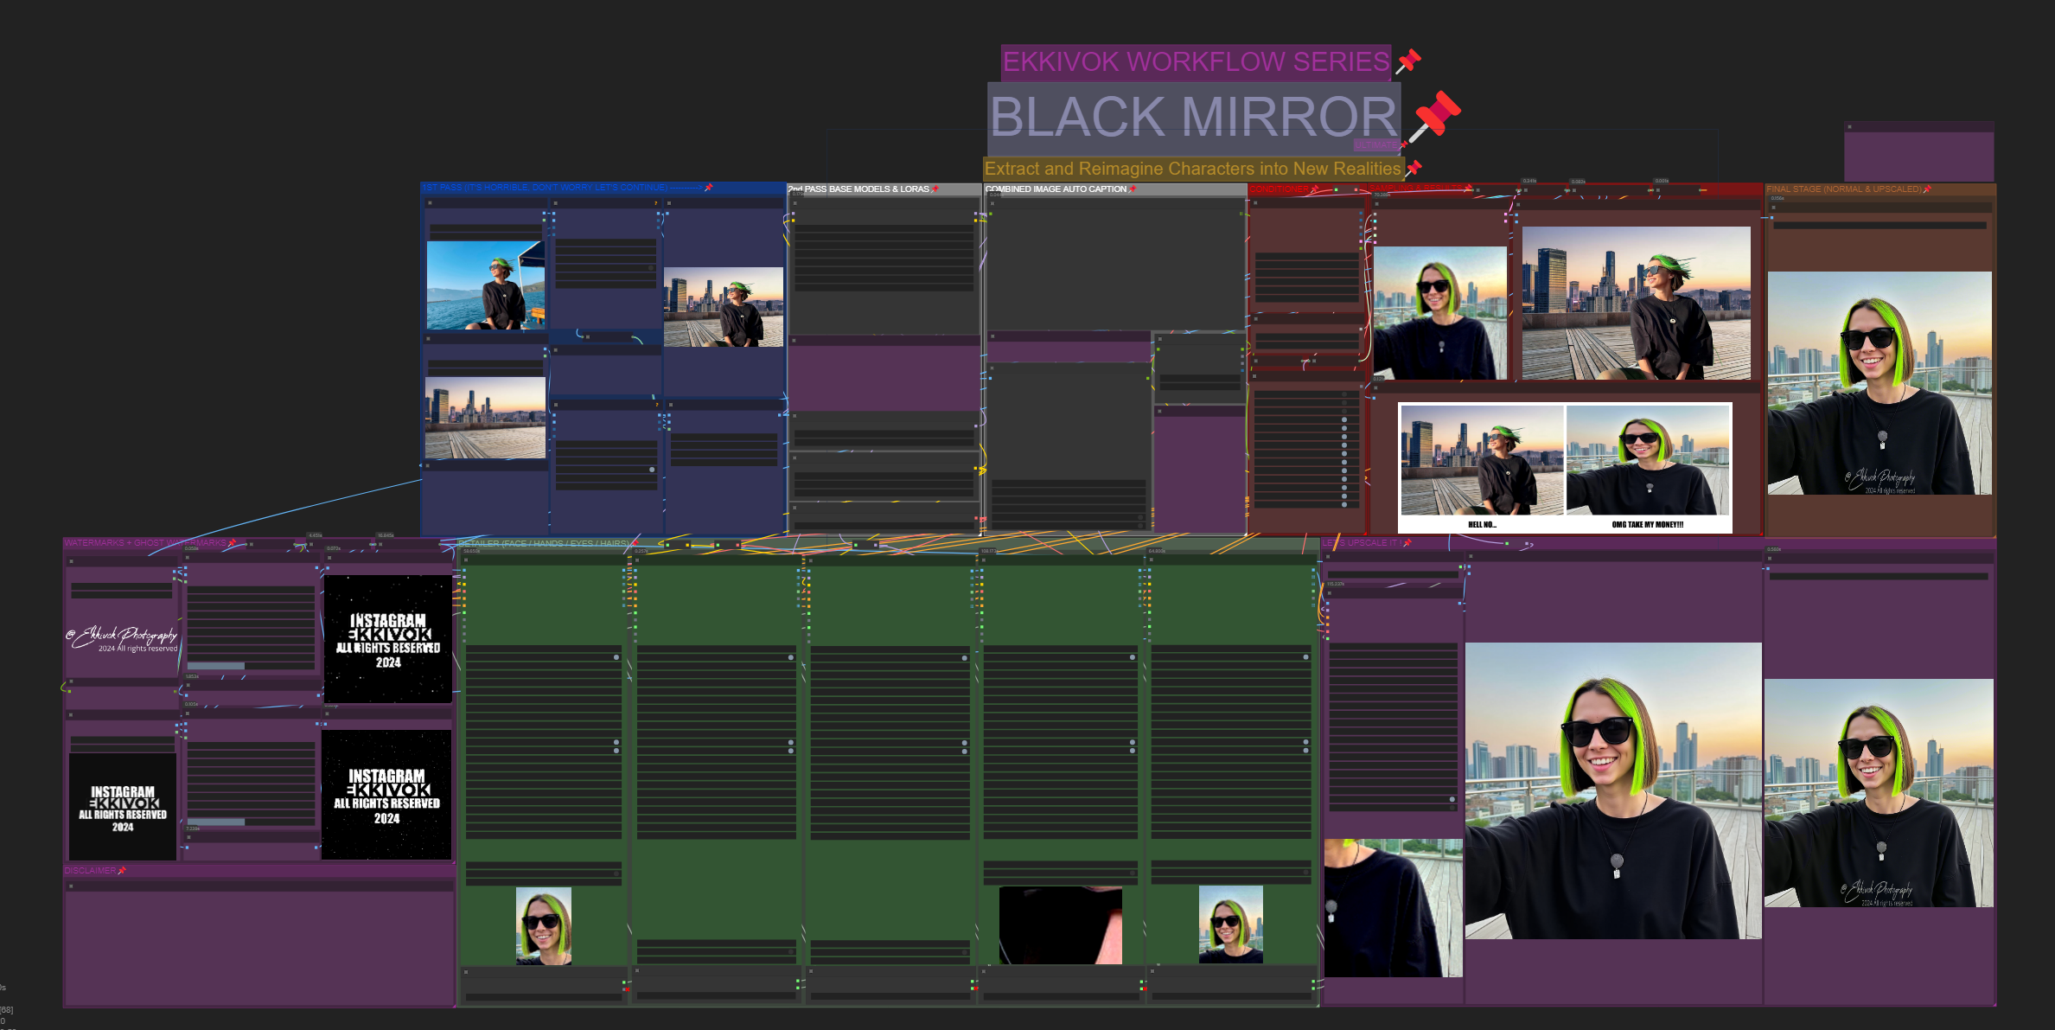Click pin on 2nd PASS BASE MODELS & LORAS
The image size is (2055, 1030).
point(935,189)
